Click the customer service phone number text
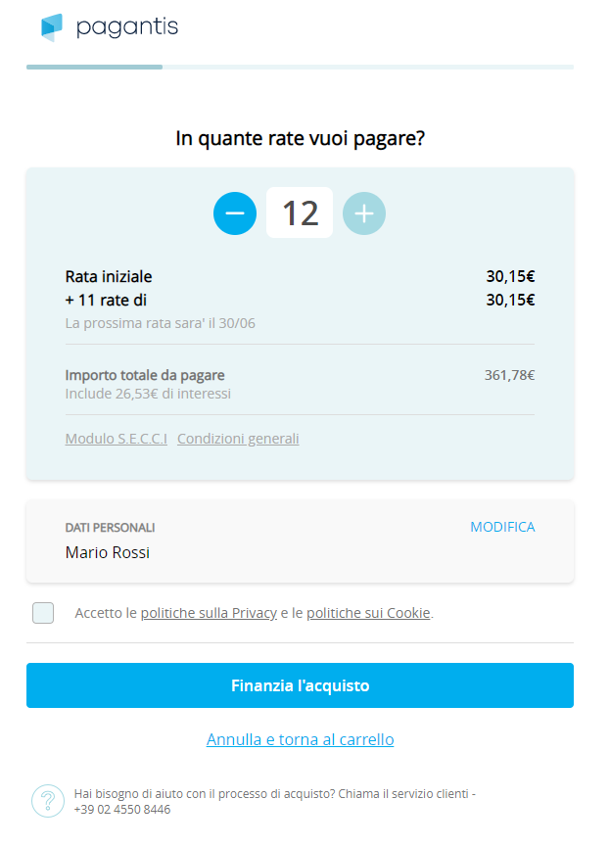 [122, 810]
